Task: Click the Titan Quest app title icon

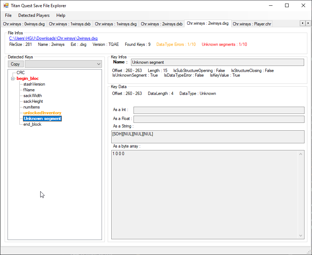Action: (6, 6)
